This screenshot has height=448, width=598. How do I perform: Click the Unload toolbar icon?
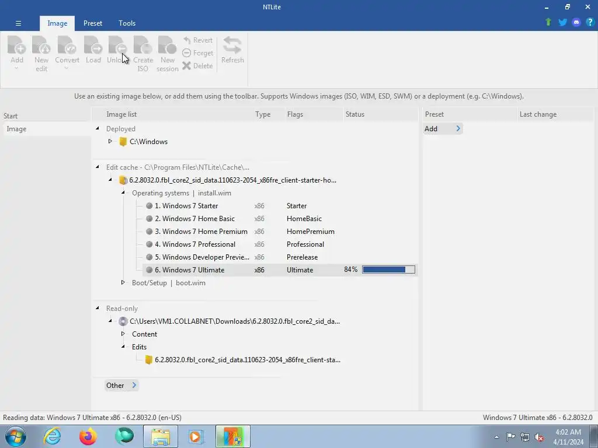117,45
